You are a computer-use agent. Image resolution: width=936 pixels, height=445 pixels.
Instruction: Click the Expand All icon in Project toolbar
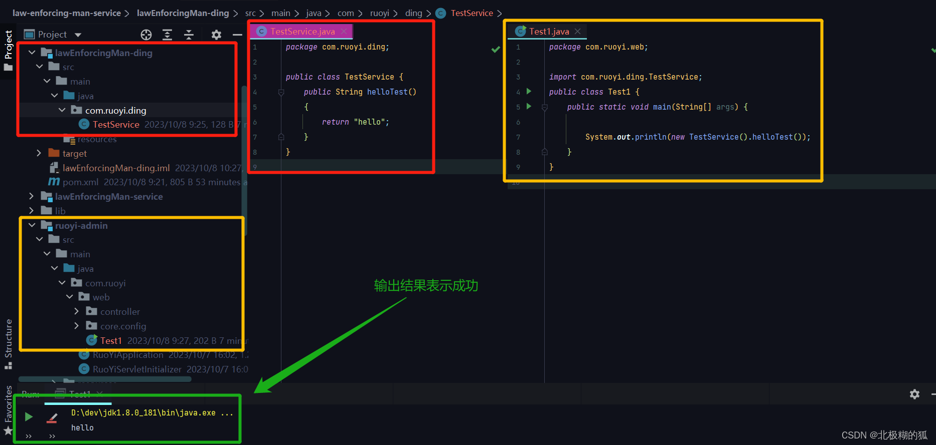(x=168, y=35)
